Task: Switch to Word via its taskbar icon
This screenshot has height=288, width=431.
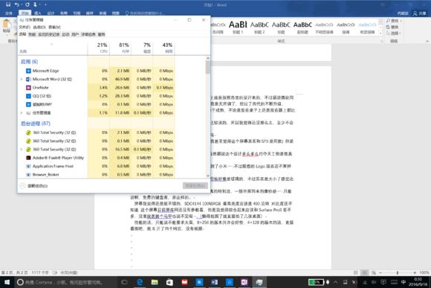Action: point(215,282)
